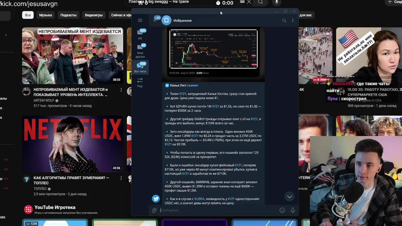Select the dct chat folder
This screenshot has width=402, height=226.
pyautogui.click(x=140, y=35)
